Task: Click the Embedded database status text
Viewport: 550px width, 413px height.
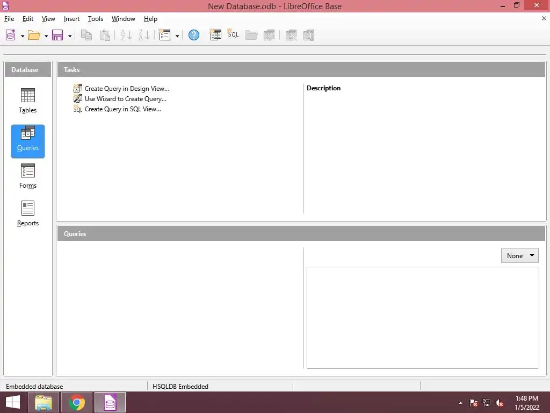Action: pyautogui.click(x=34, y=386)
